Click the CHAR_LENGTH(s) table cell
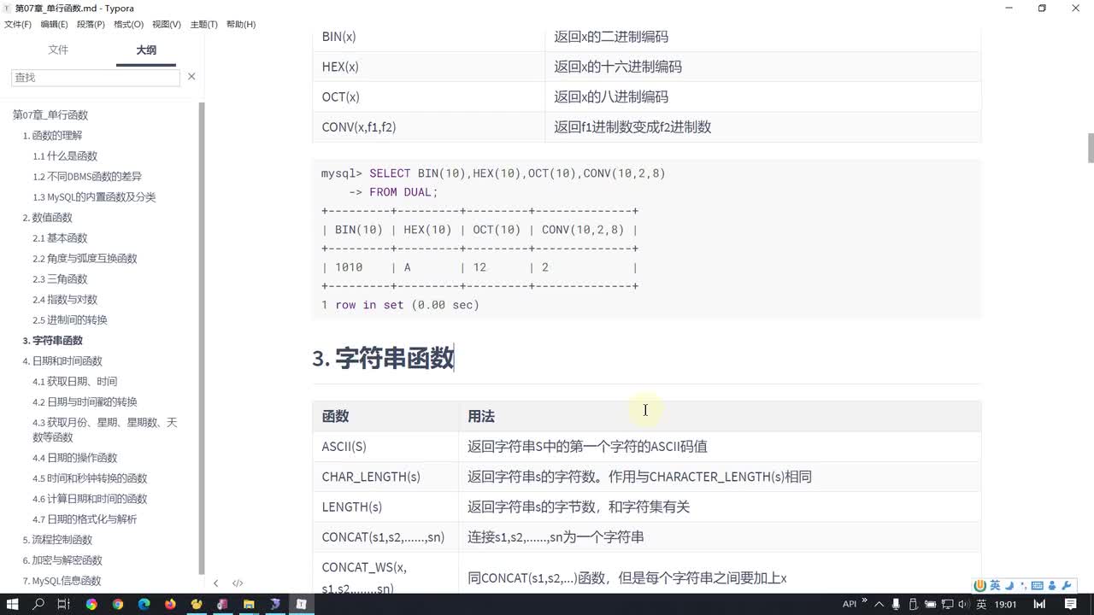Viewport: 1094px width, 615px height. [x=385, y=477]
